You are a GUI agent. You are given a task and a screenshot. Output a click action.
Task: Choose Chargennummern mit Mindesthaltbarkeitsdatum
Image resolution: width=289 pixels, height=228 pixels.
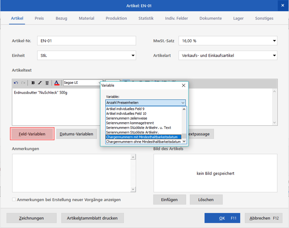tap(144, 137)
